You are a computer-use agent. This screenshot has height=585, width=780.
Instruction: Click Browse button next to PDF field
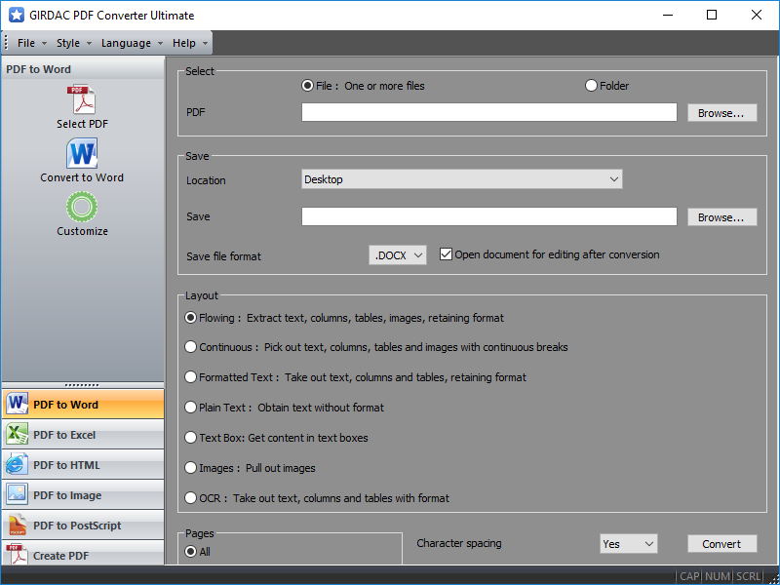721,113
